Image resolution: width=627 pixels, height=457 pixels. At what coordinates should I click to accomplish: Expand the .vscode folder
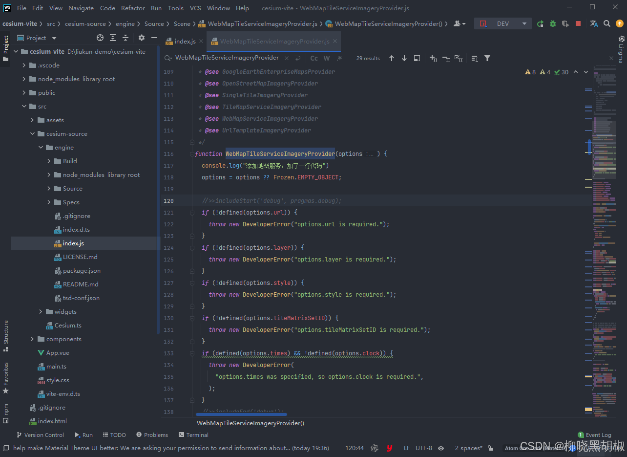[x=24, y=65]
